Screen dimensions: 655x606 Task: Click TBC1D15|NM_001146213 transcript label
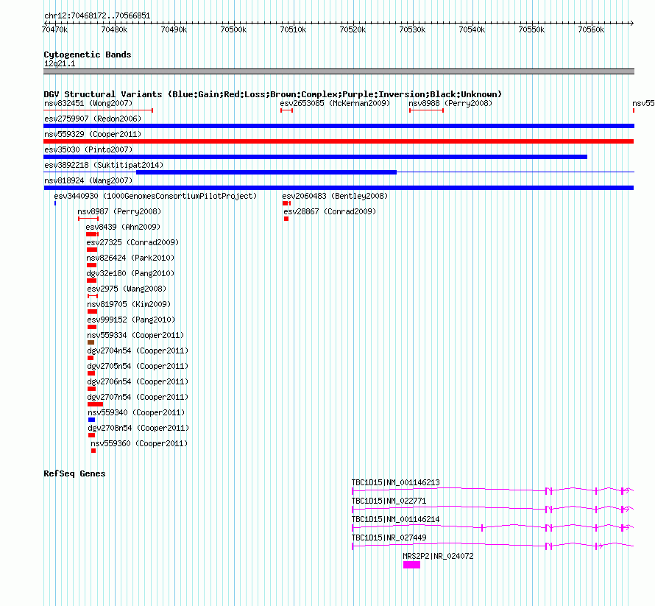[396, 482]
